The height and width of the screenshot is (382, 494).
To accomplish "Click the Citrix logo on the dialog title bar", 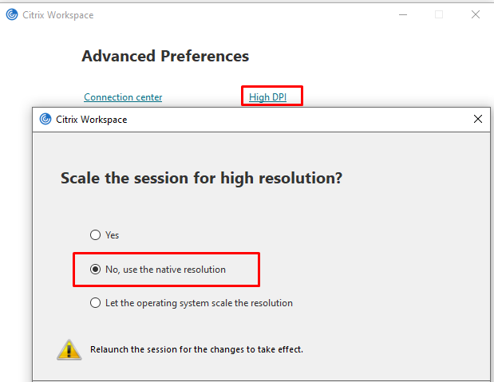I will pos(45,120).
